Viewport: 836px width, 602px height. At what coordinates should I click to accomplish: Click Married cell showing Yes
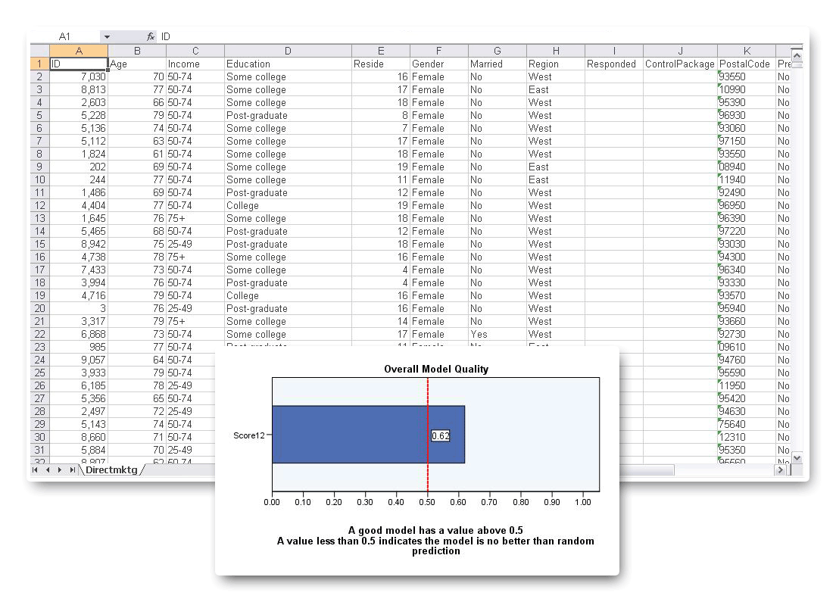[x=497, y=335]
